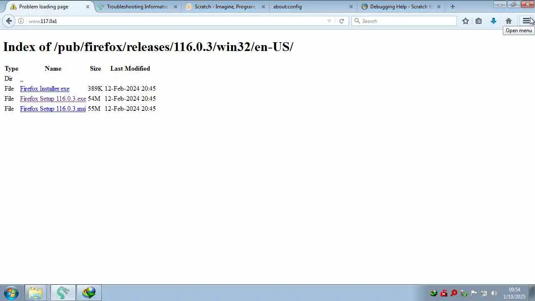Click the '389K' size cell
Viewport: 535px width, 301px height.
point(95,89)
